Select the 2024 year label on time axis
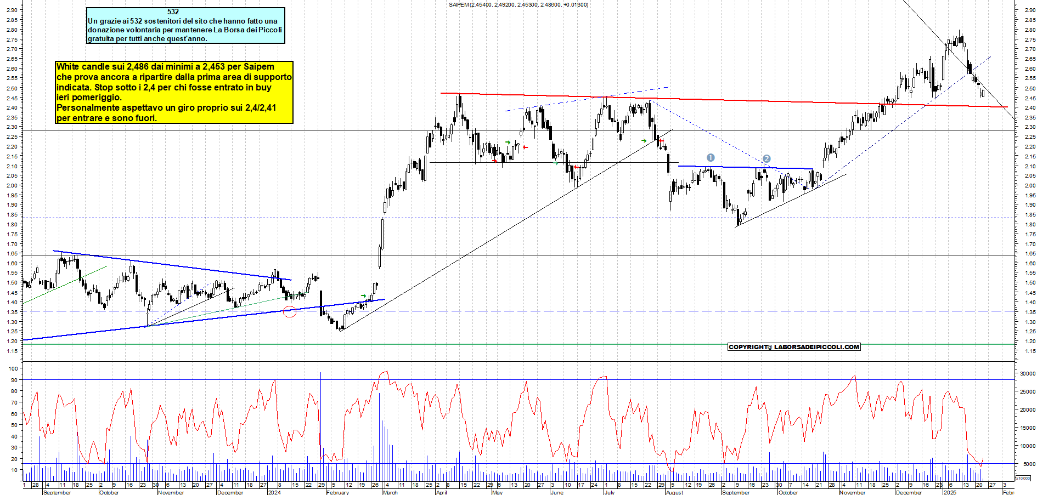1037x495 pixels. click(274, 492)
